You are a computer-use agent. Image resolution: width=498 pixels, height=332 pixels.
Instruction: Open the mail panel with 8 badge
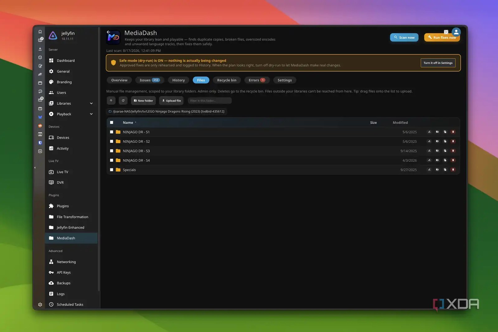pyautogui.click(x=40, y=100)
